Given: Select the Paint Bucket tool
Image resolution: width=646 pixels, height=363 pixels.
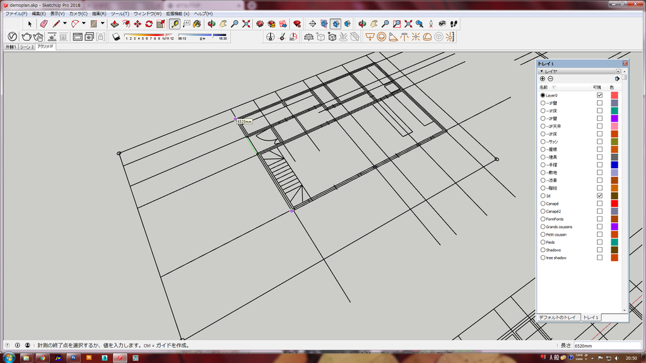Looking at the screenshot, I should (197, 24).
